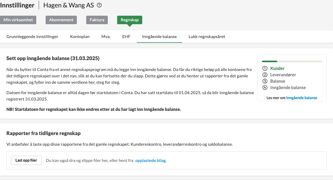Image resolution: width=333 pixels, height=180 pixels.
Task: Click the help question mark icon beside Hagen & Wang AS
Action: click(x=99, y=5)
